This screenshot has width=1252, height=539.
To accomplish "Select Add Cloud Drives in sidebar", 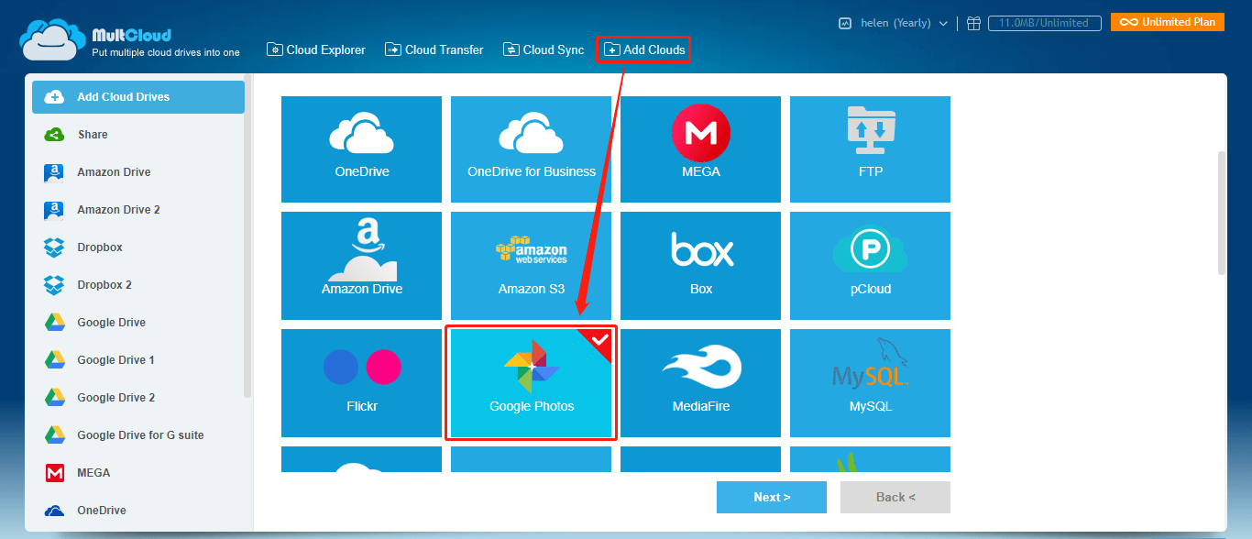I will 138,97.
